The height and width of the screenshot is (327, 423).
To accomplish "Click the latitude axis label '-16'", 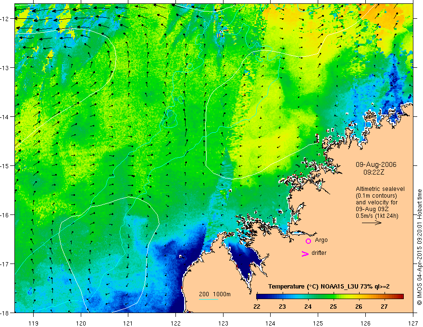I will click(5, 215).
